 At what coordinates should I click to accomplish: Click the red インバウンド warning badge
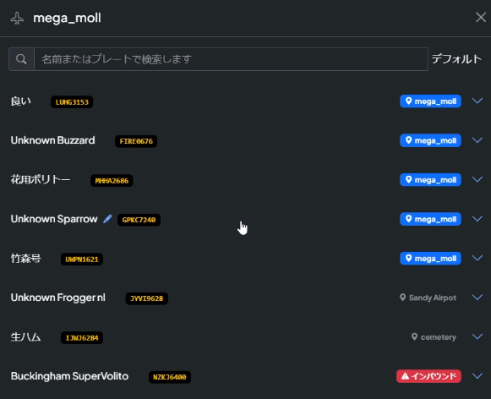(428, 376)
